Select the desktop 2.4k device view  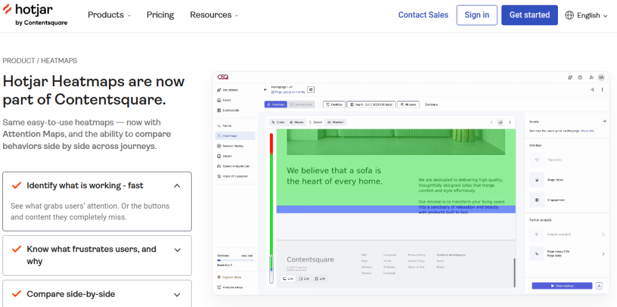[x=289, y=279]
